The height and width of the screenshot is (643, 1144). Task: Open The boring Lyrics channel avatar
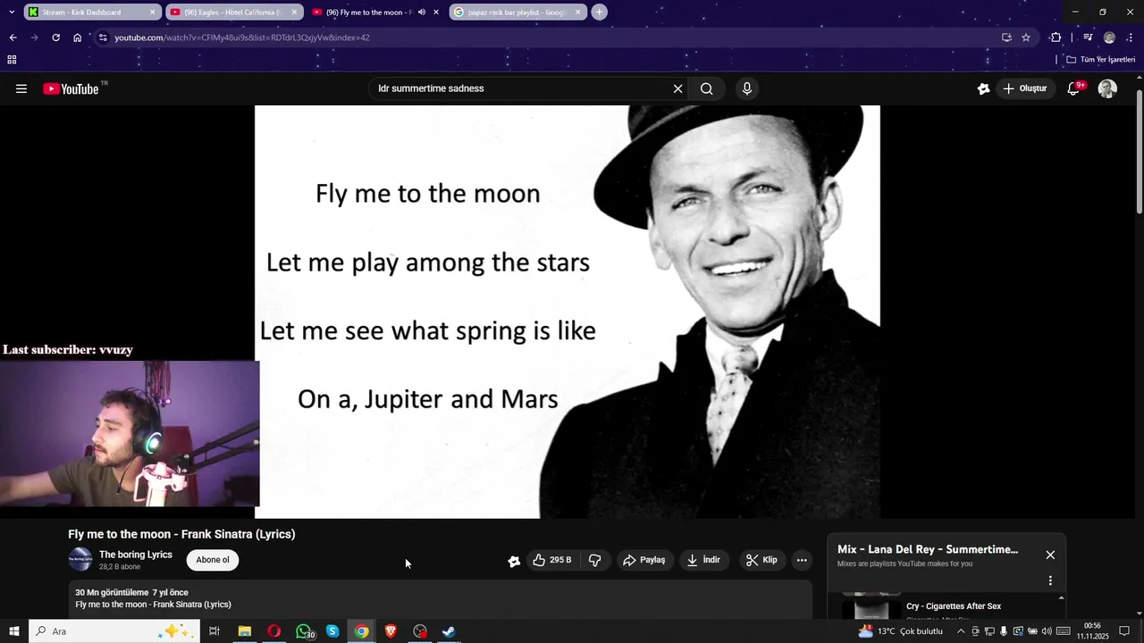(80, 560)
